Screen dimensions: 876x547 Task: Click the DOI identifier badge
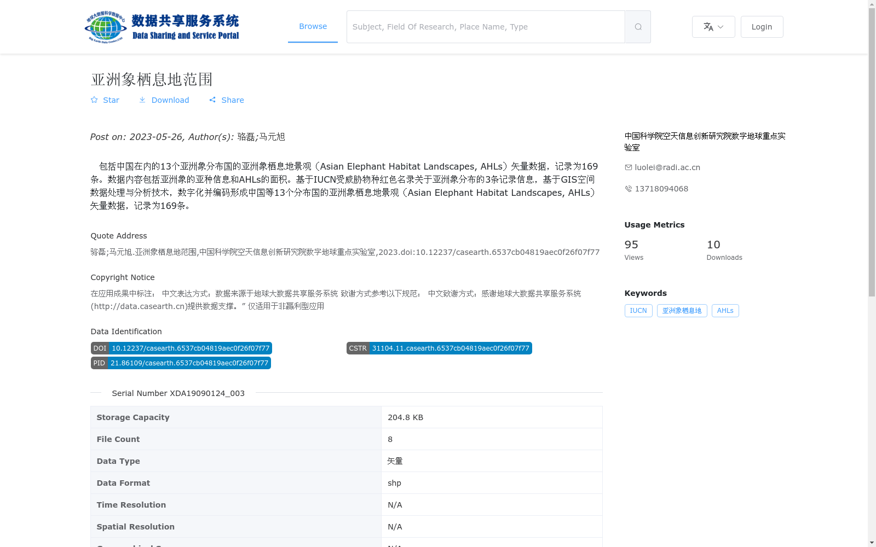(181, 348)
